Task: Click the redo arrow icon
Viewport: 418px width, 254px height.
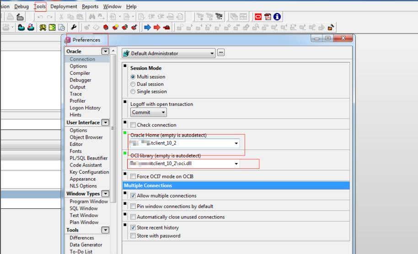Action: [x=49, y=17]
